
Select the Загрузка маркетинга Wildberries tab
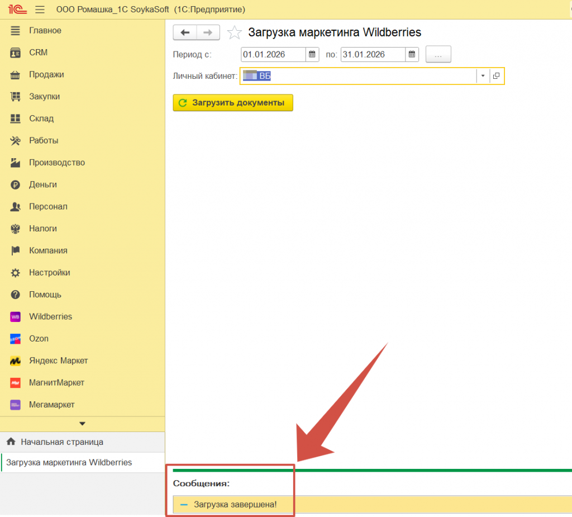[69, 462]
